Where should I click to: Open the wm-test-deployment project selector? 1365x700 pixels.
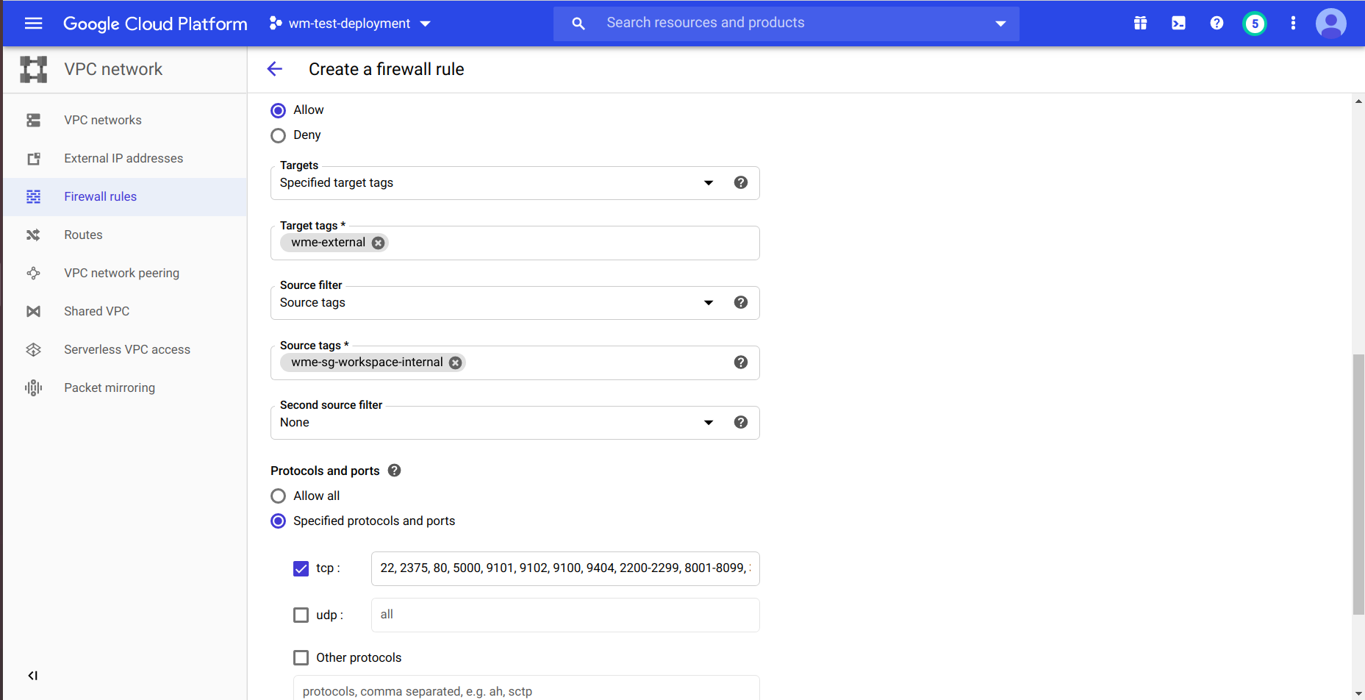click(x=350, y=24)
